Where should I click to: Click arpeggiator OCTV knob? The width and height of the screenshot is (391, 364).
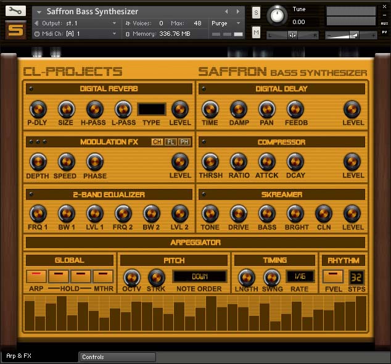pos(132,278)
